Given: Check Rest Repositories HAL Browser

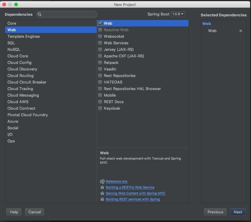Looking at the screenshot, I should pyautogui.click(x=100, y=89).
